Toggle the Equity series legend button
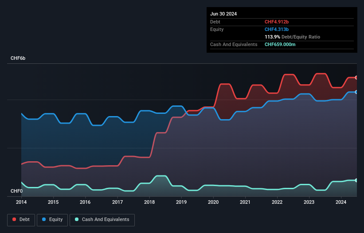This screenshot has width=364, height=233. (x=52, y=220)
